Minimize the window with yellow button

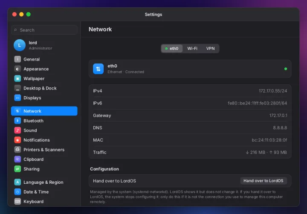(x=22, y=14)
